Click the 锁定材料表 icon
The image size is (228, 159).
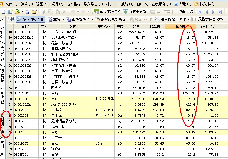pos(132,19)
